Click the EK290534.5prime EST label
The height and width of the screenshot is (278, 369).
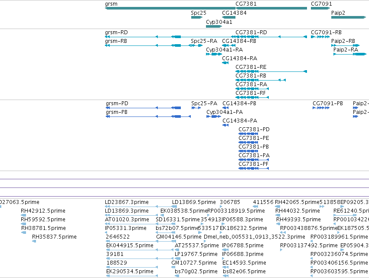(130, 272)
